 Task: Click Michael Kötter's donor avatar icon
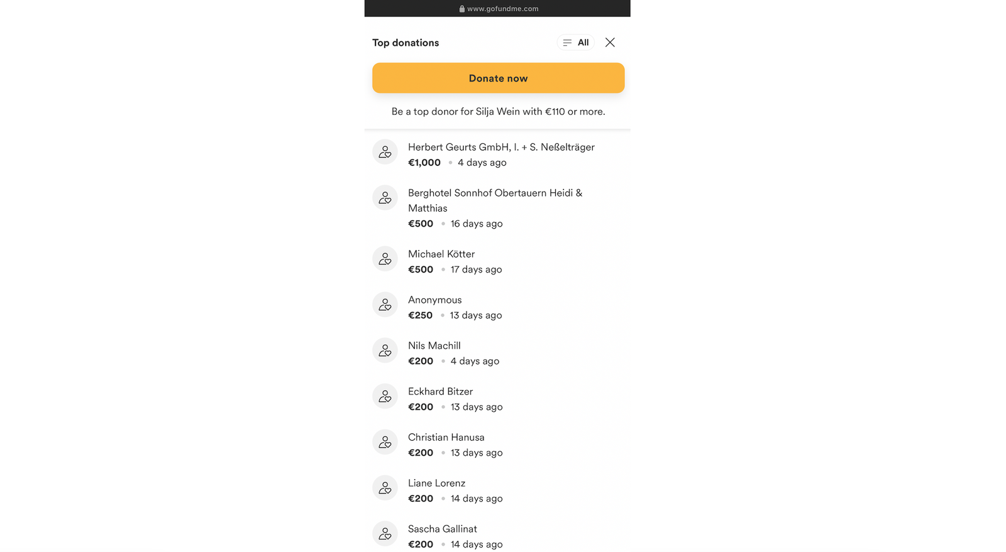[385, 259]
